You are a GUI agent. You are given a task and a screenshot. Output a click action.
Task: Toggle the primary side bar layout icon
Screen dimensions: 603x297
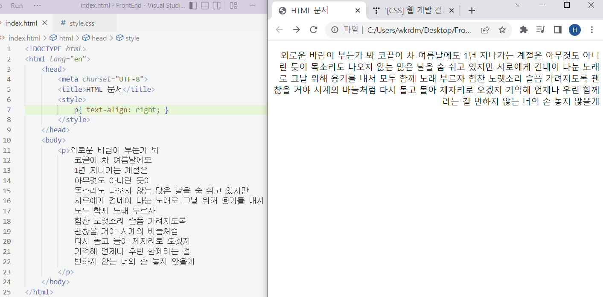(193, 6)
